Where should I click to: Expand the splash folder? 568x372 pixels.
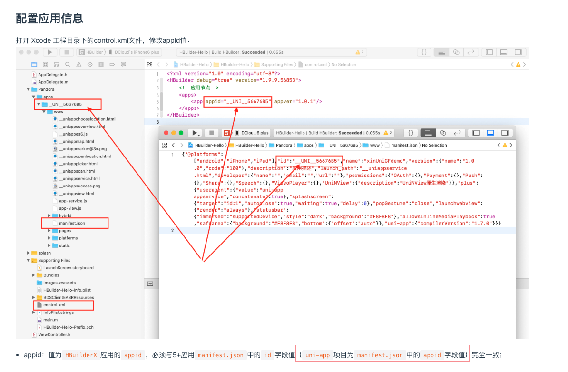[29, 253]
